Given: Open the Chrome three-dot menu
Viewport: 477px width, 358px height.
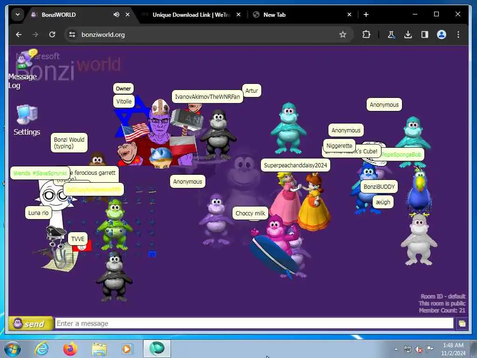Looking at the screenshot, I should click(458, 34).
